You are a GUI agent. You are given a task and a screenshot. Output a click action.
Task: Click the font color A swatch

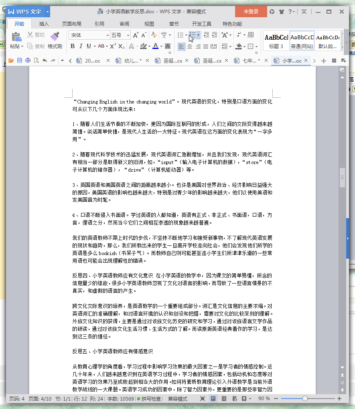click(x=156, y=46)
